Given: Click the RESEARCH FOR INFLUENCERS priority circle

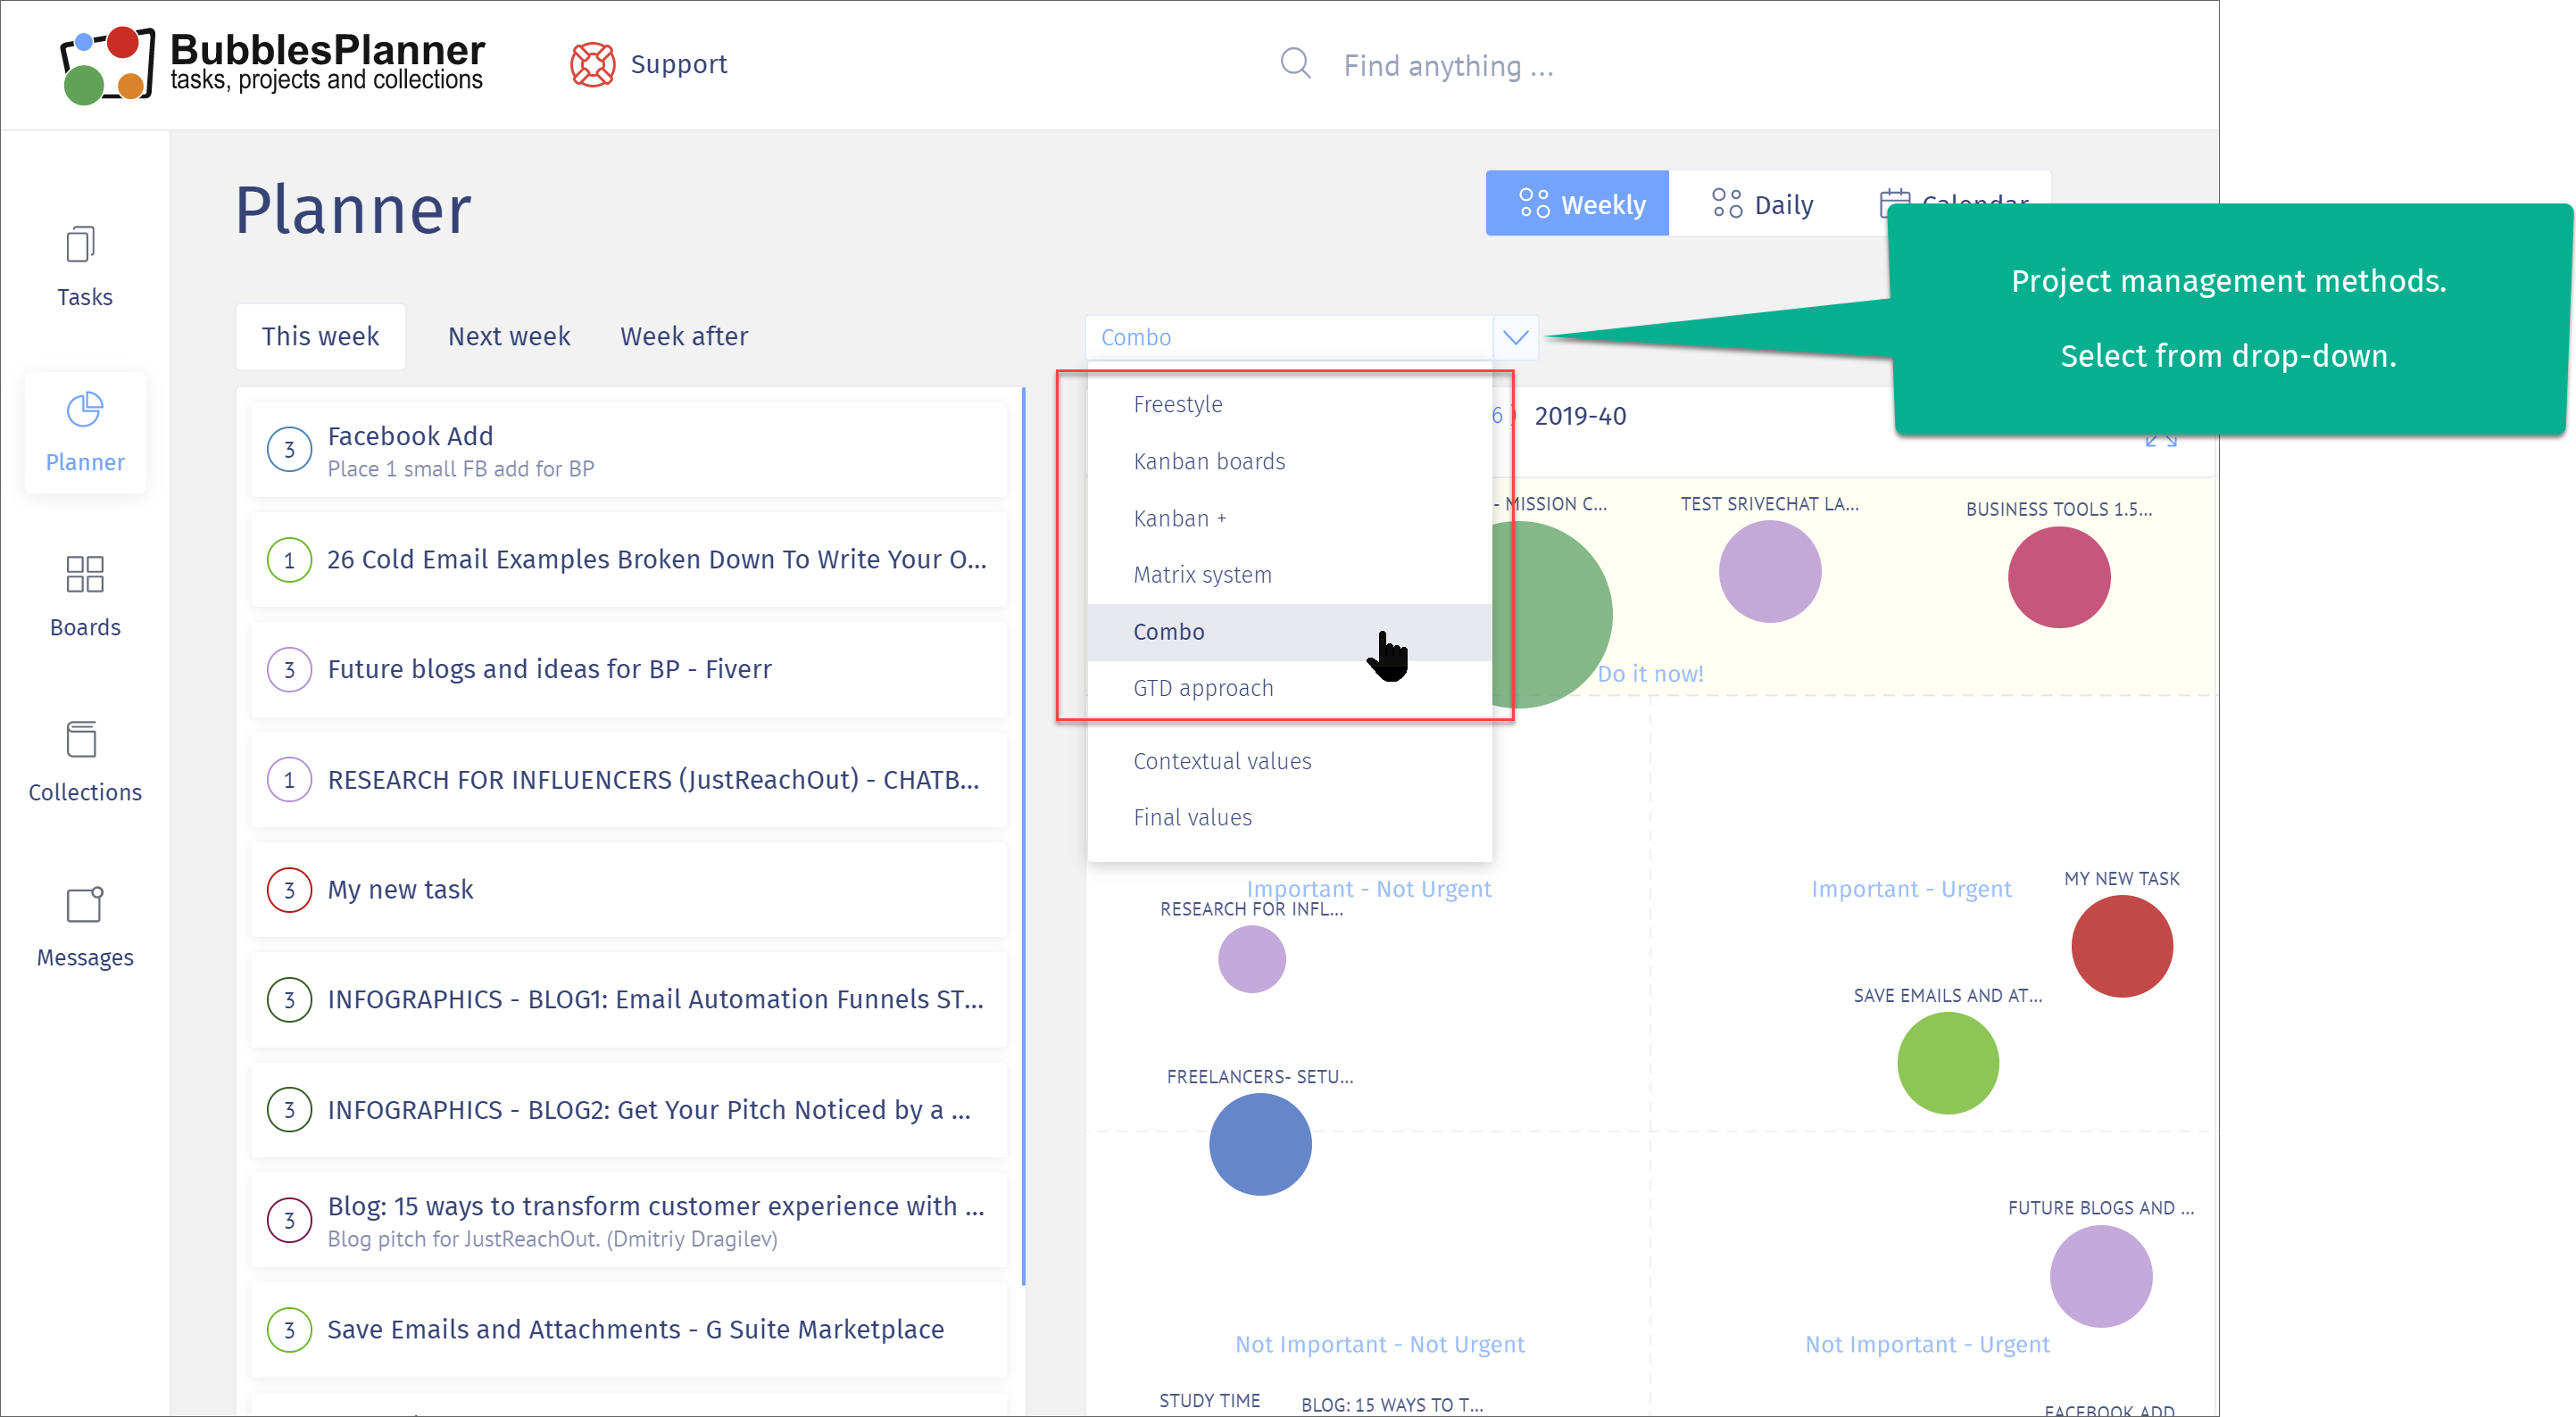Looking at the screenshot, I should tap(289, 780).
